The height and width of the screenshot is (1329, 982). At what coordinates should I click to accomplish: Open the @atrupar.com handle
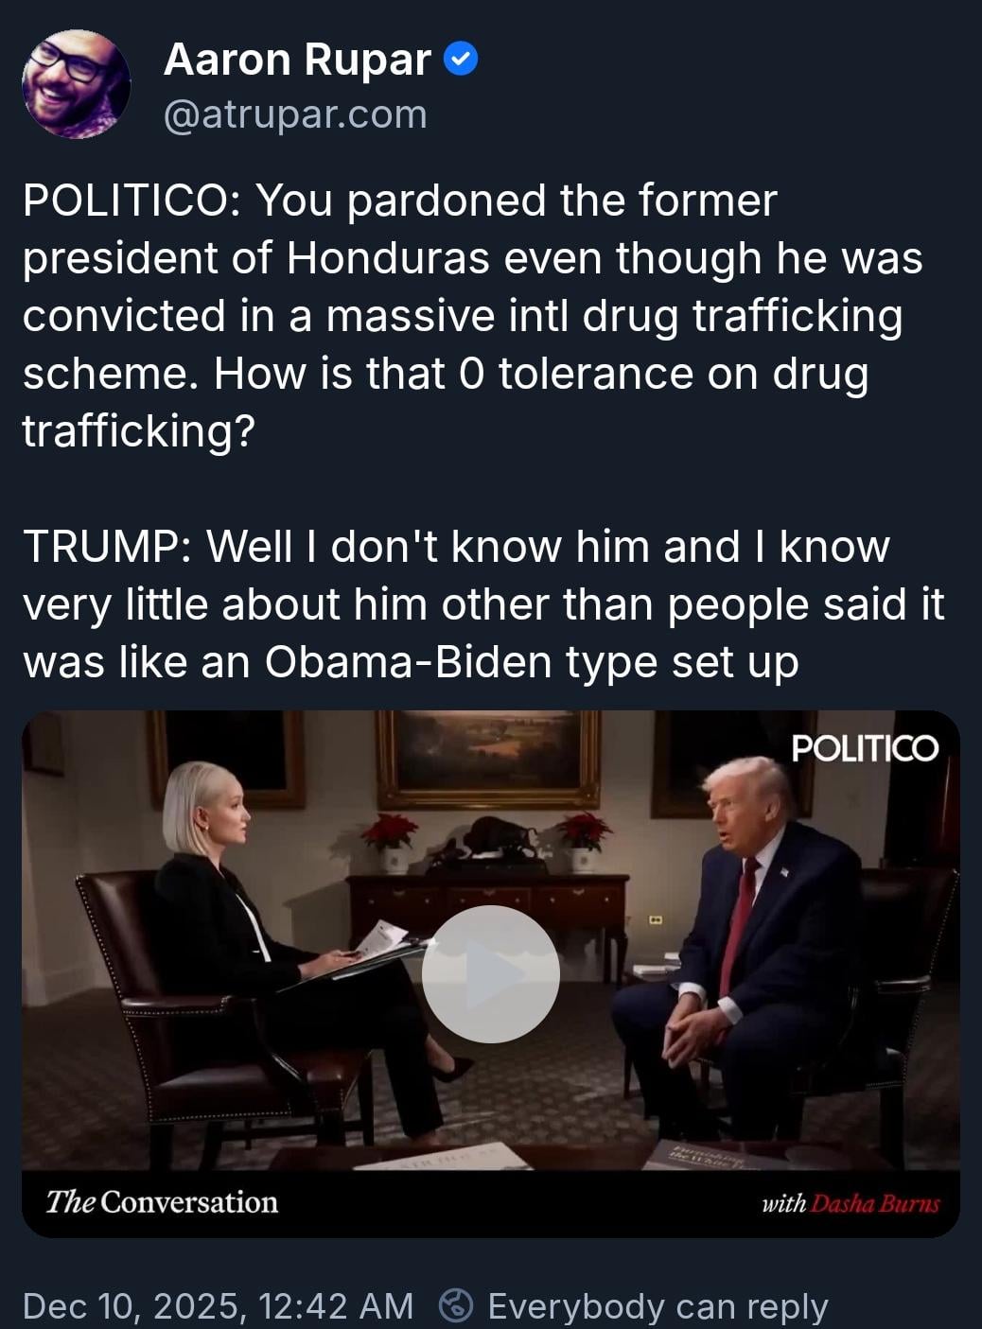pyautogui.click(x=295, y=114)
